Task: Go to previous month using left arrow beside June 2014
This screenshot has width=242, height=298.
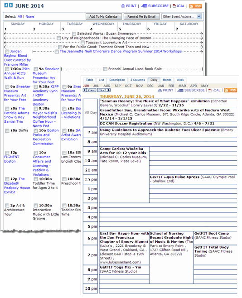Action: 6,5
